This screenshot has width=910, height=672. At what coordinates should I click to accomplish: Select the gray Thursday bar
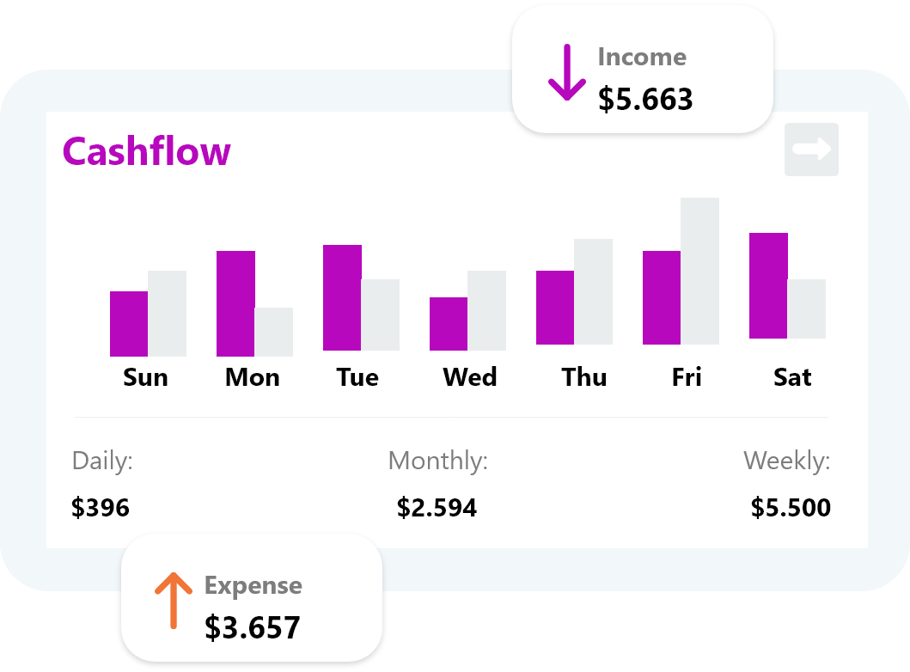[x=593, y=291]
